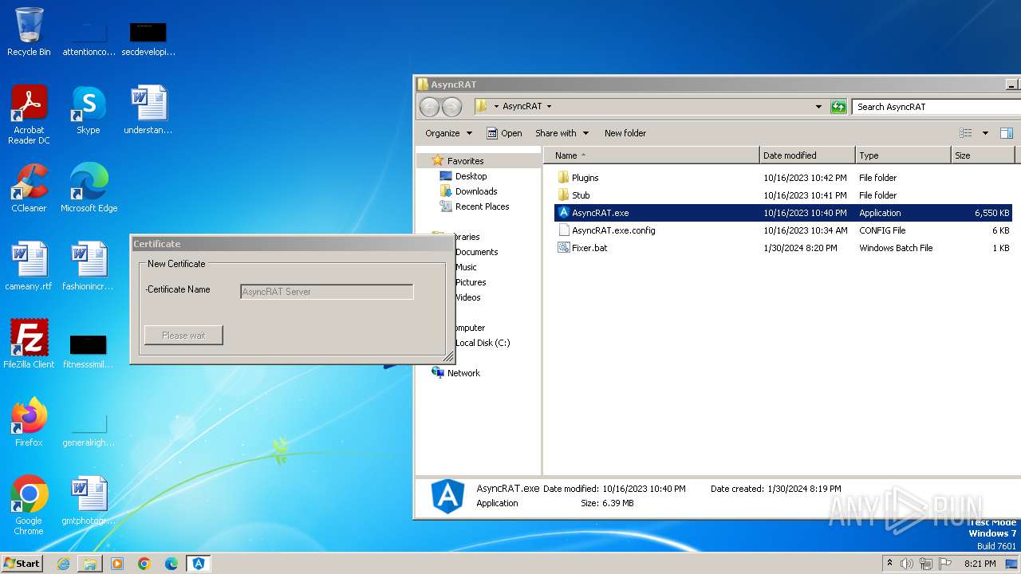Click the Please wait button
Viewport: 1021px width, 574px height.
click(x=183, y=336)
